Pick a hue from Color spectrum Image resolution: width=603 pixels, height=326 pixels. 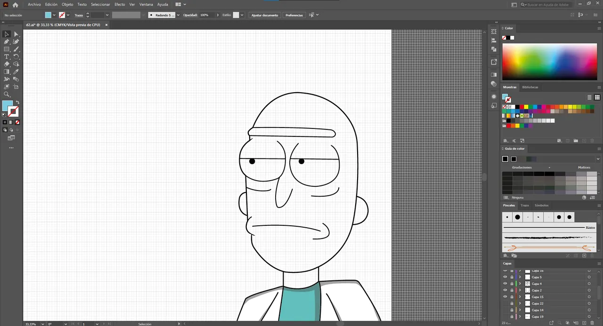[x=549, y=62]
